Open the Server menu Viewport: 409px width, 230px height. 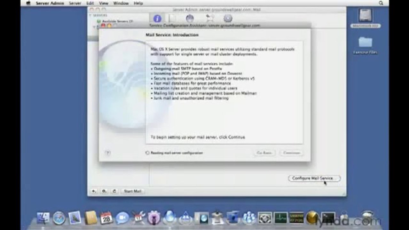75,3
